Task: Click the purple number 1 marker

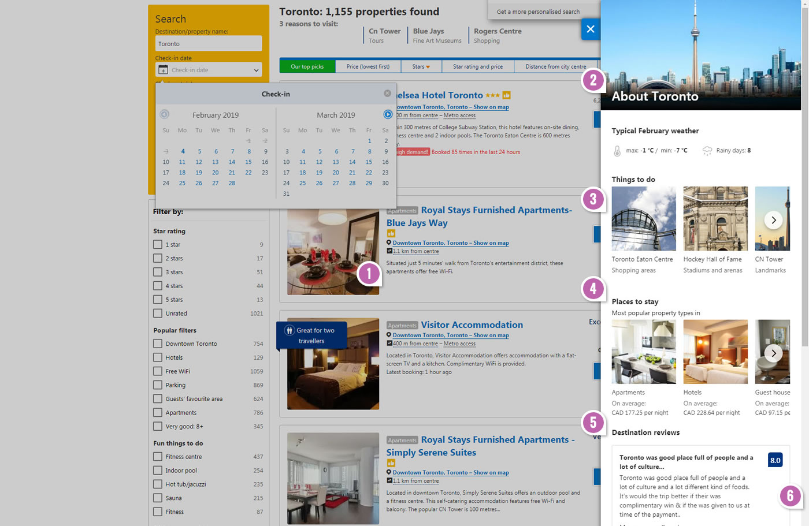Action: 369,273
